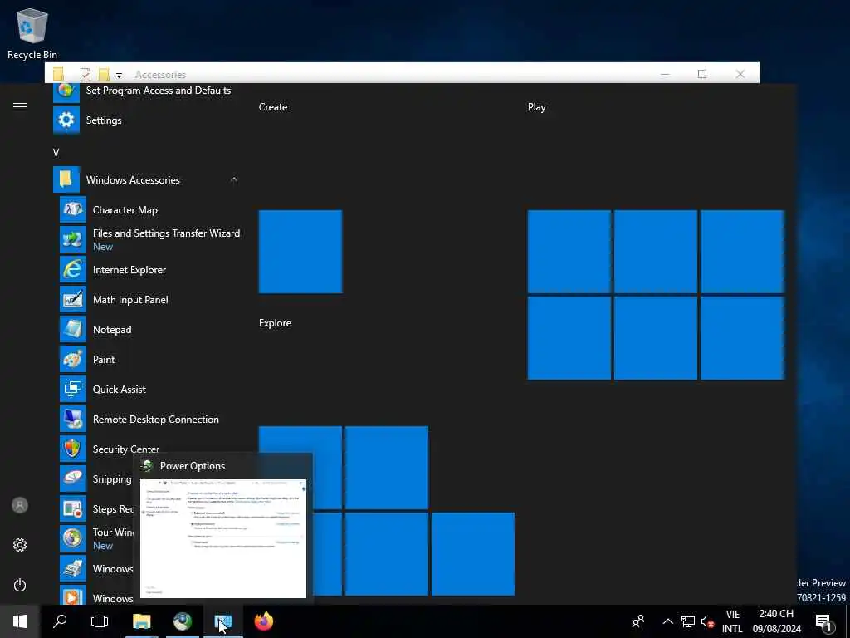Open the clock showing 2:40 CH
Screen dimensions: 850x638
pos(776,621)
